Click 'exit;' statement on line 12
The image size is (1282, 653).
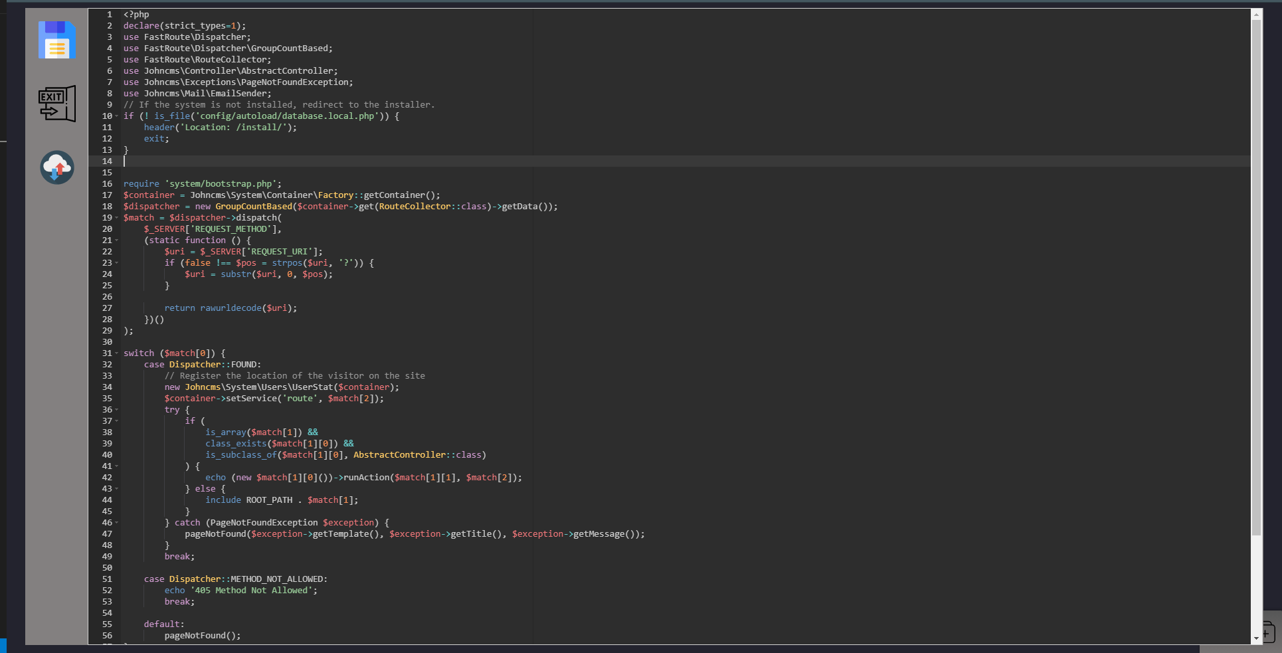[x=157, y=139]
